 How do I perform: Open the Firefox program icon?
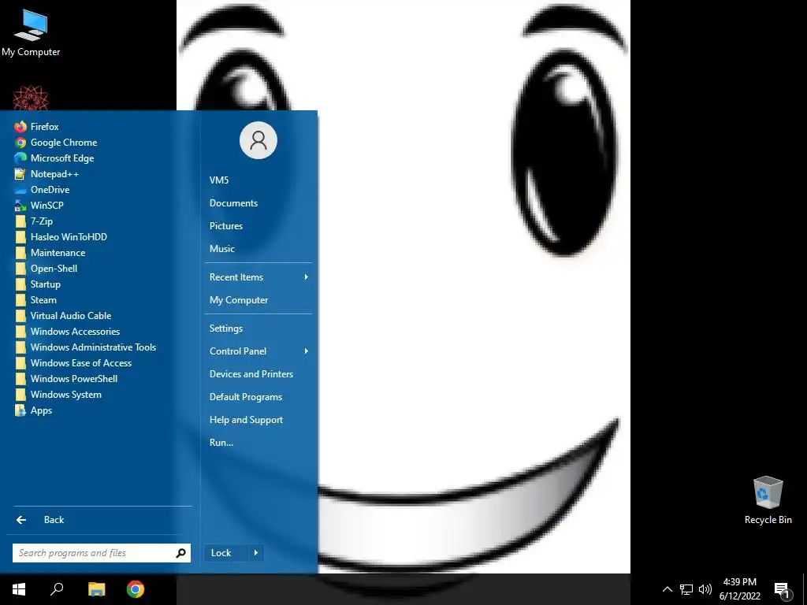[x=20, y=127]
